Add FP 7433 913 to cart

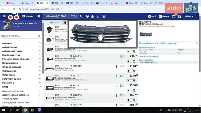134,61
